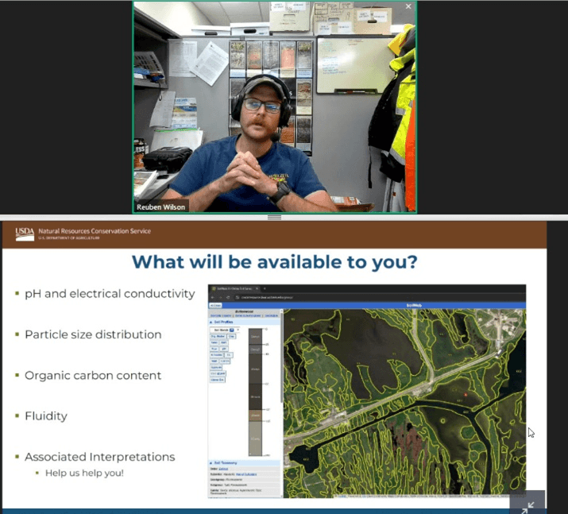Close the SoilWeb browser tab

tap(255, 288)
